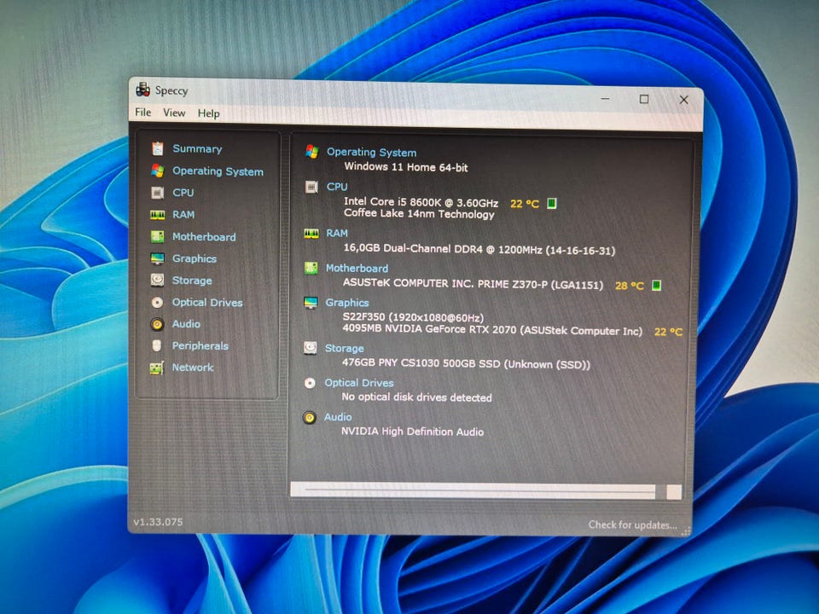
Task: Click the CPU chip icon in sidebar
Action: [157, 193]
